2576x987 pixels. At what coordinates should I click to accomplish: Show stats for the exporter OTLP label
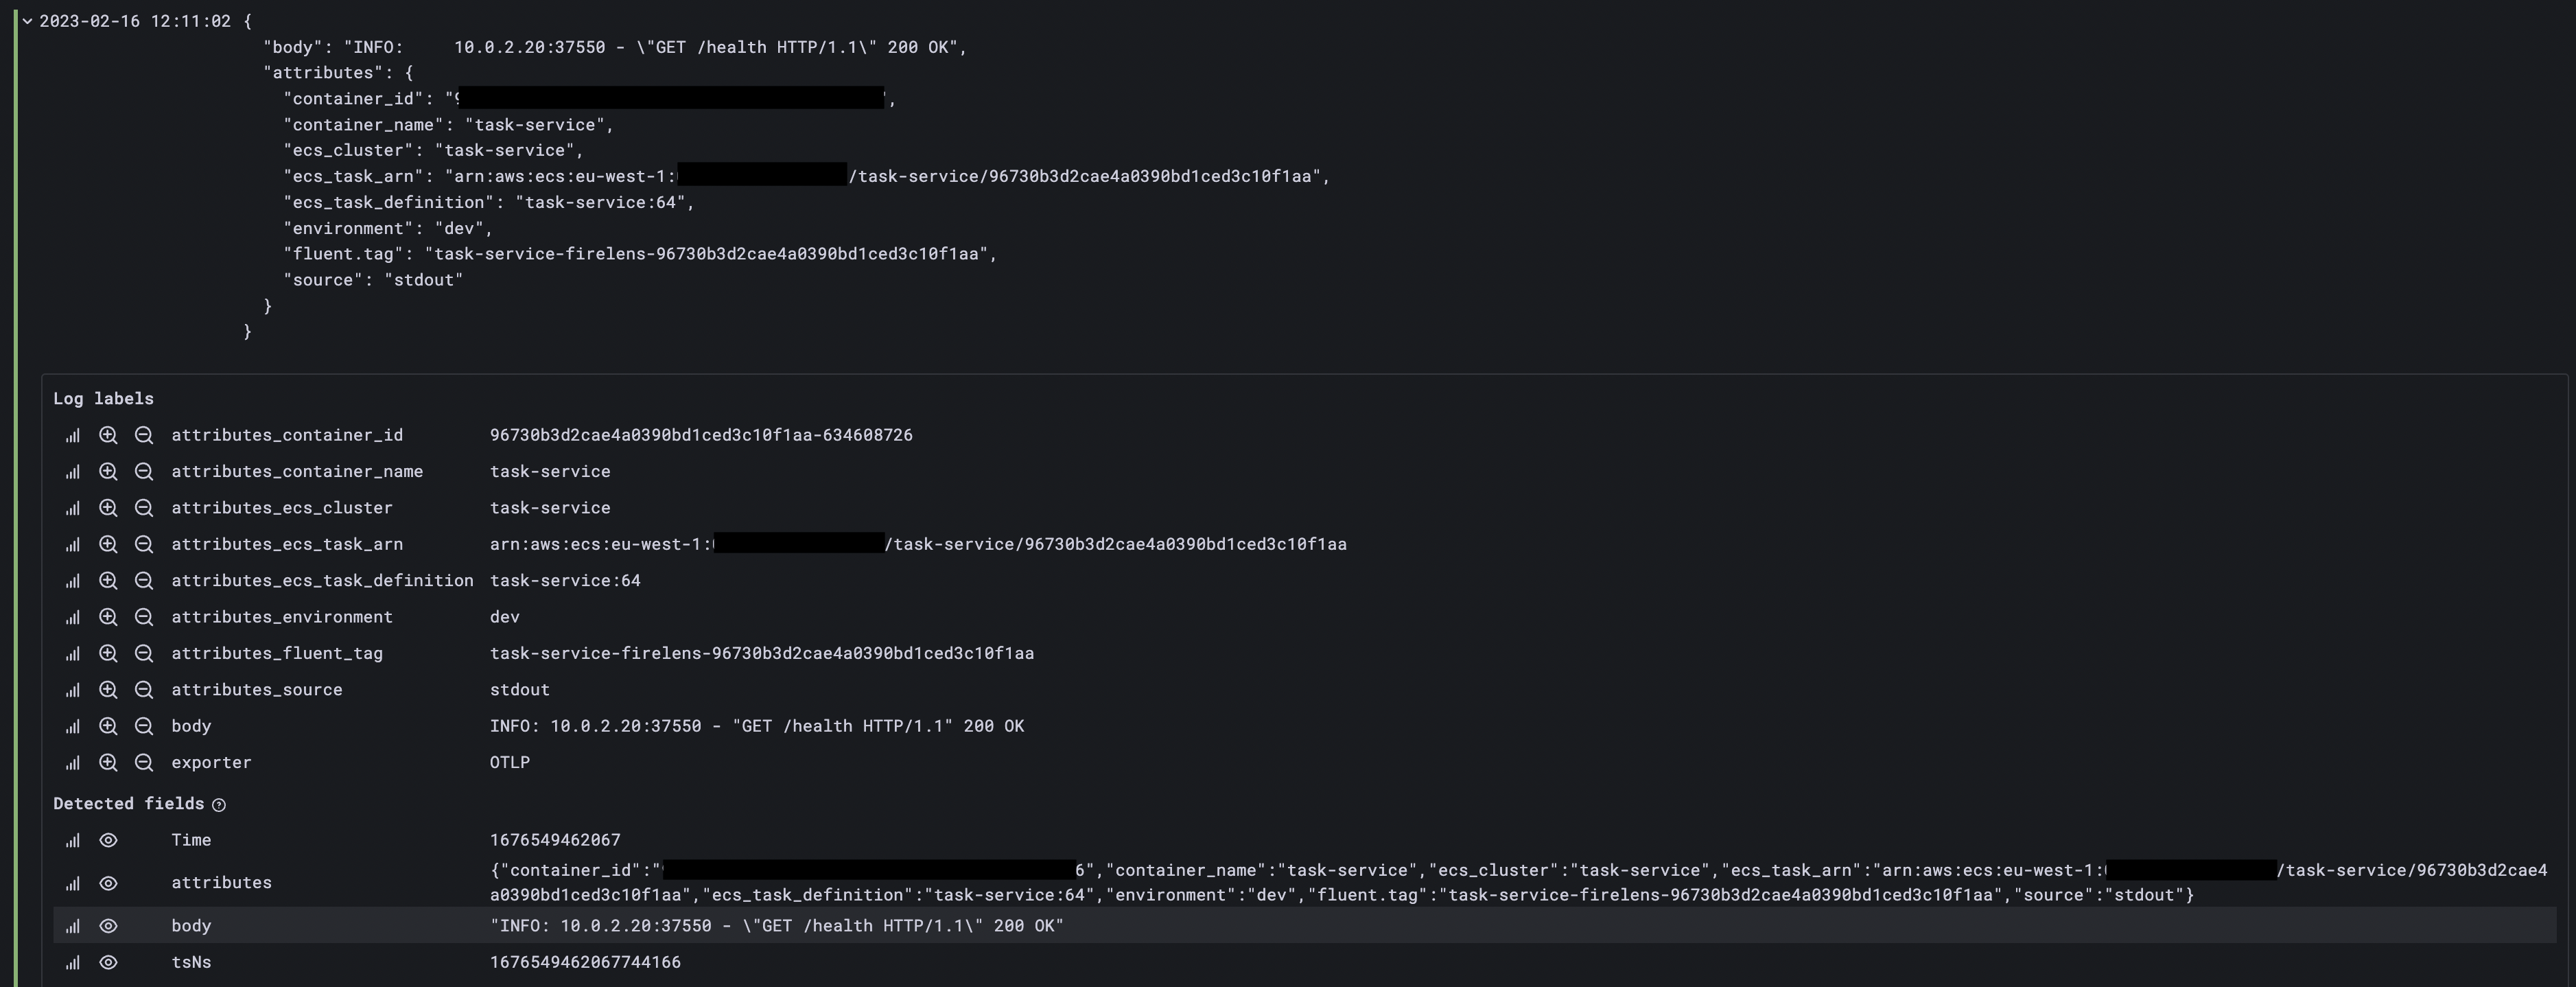tap(72, 762)
